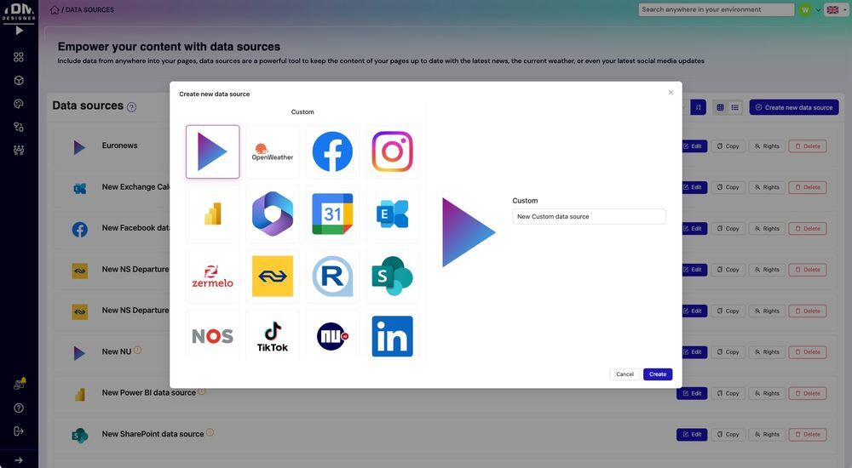Pick the SharePoint tile in dialog
The width and height of the screenshot is (852, 468).
(x=392, y=276)
